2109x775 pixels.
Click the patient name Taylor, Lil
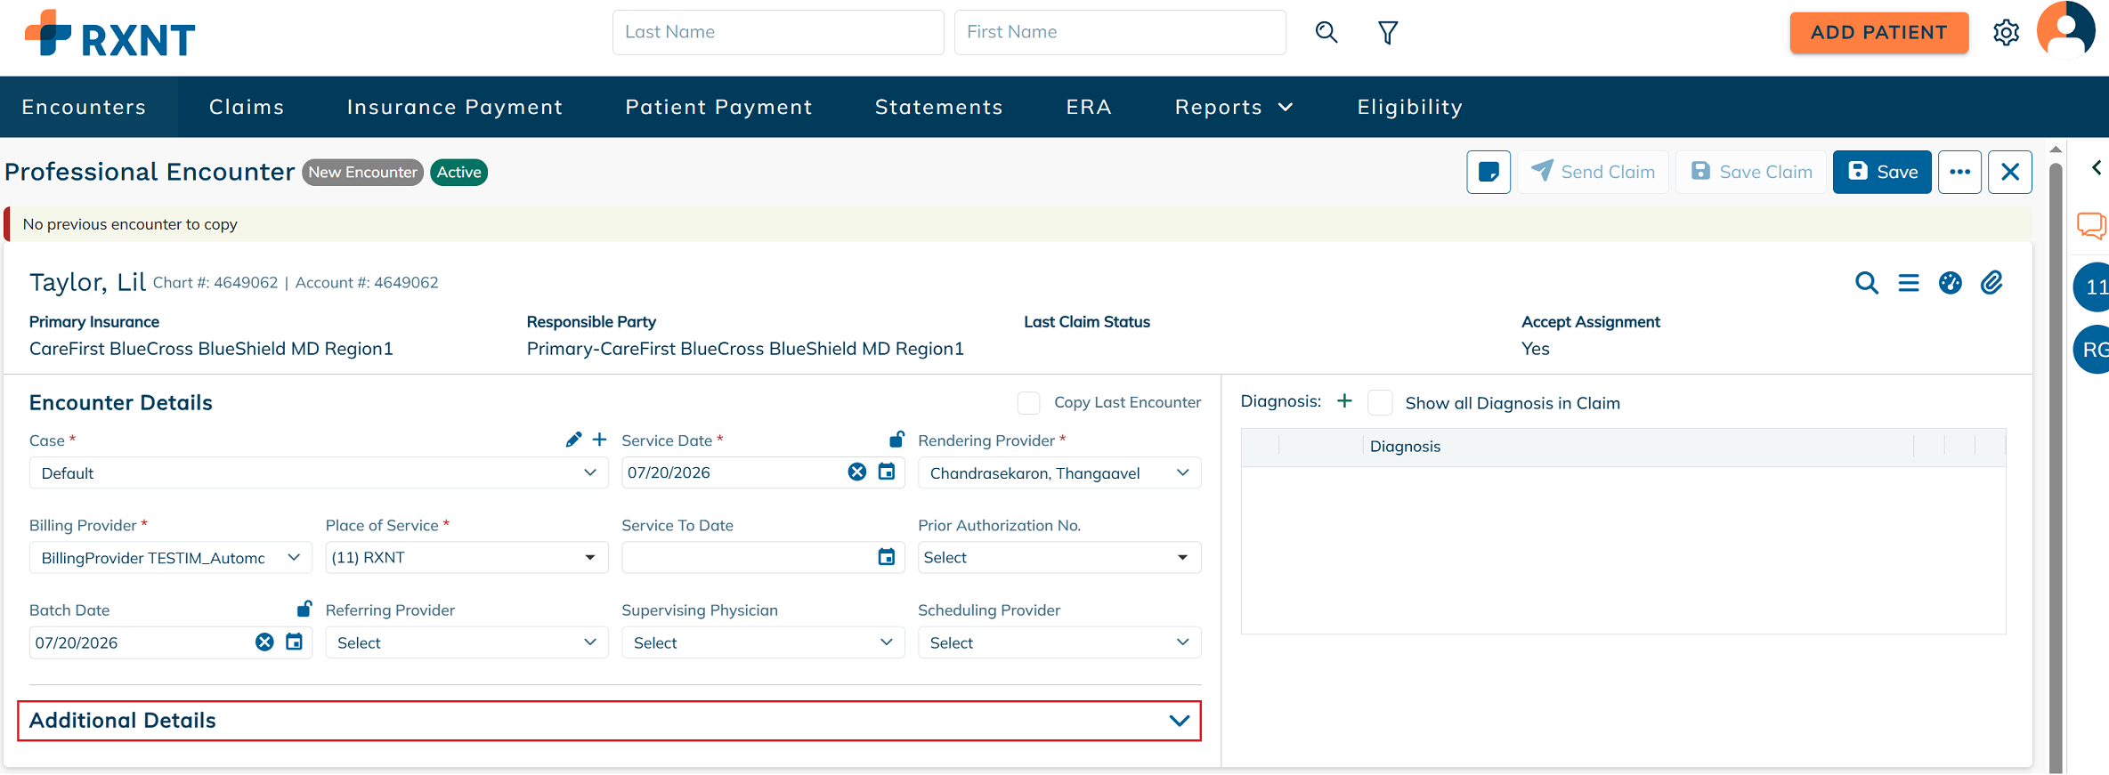[x=87, y=282]
